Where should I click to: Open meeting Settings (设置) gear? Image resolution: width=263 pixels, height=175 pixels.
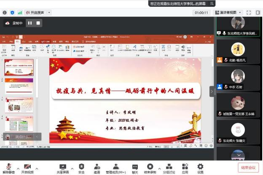point(200,167)
